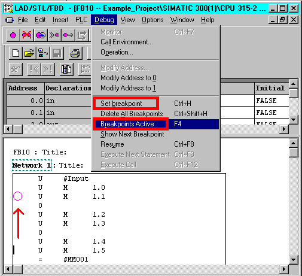Image resolution: width=302 pixels, height=276 pixels.
Task: Open the Options menu
Action: (152, 20)
